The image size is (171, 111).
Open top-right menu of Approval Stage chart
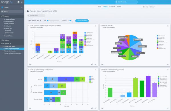tap(95, 70)
